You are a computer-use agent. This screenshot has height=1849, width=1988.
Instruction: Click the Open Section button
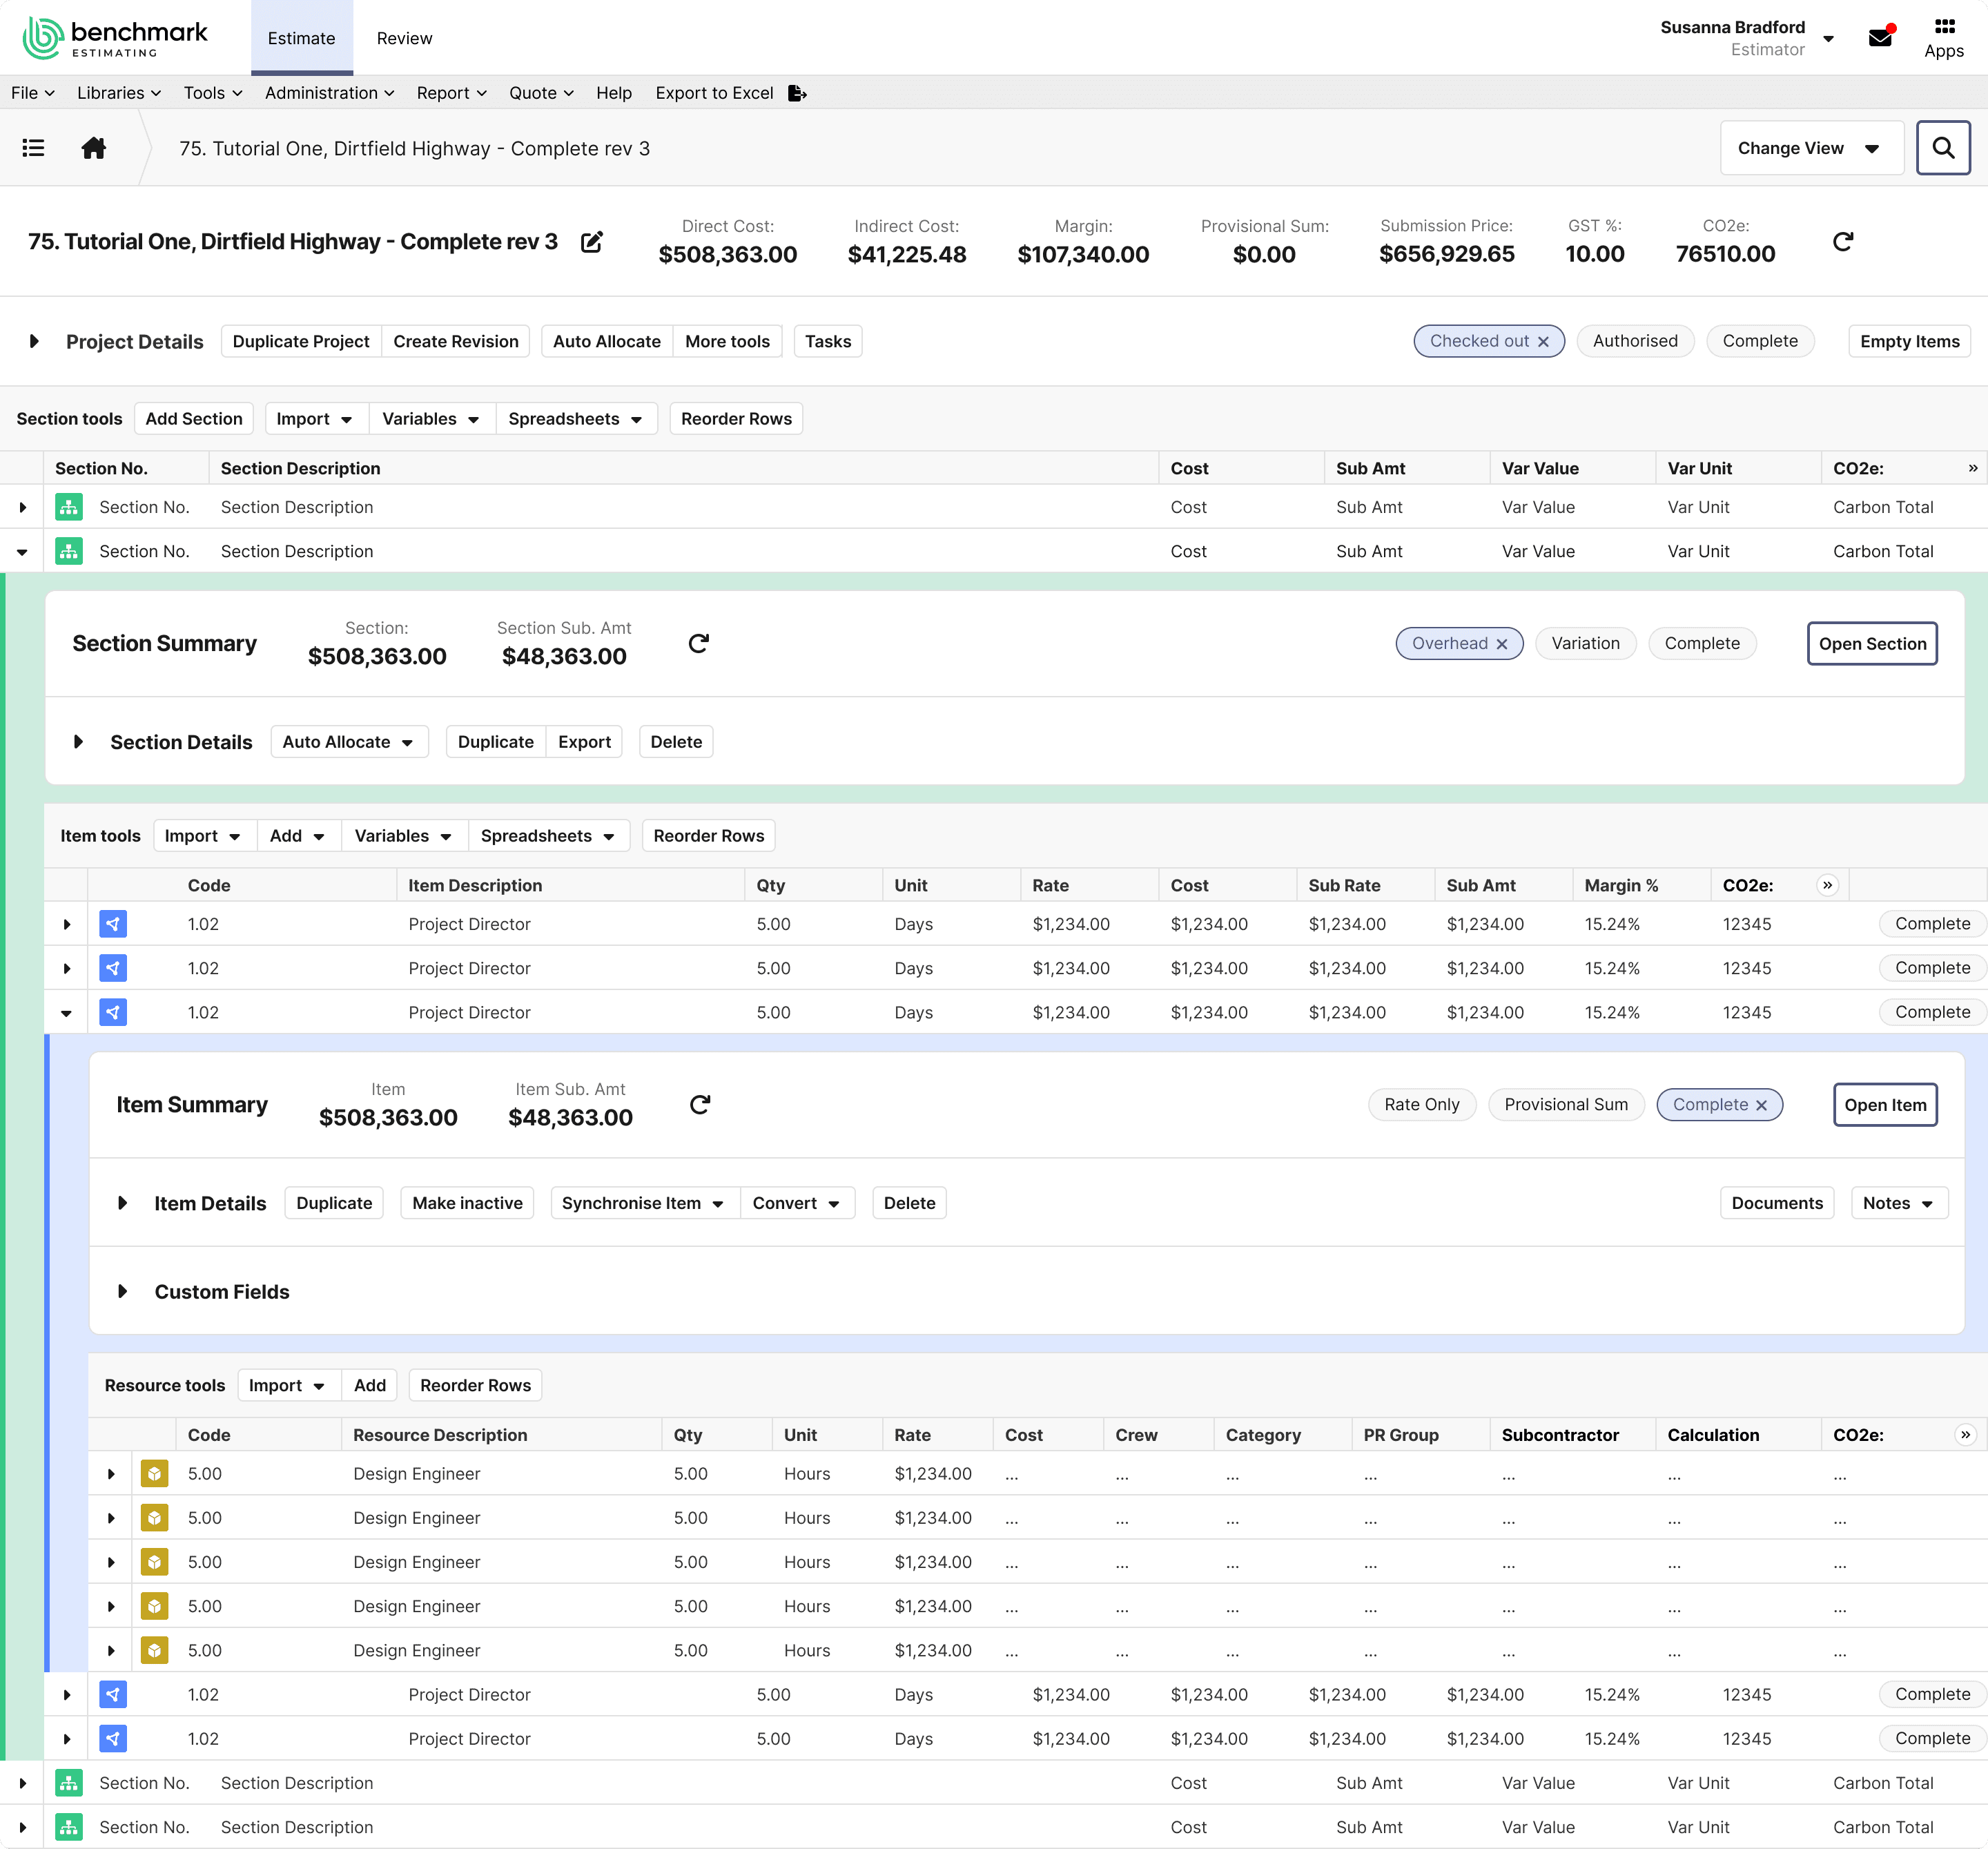(x=1871, y=644)
